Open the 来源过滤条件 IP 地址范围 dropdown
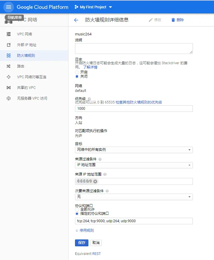The width and height of the screenshot is (214, 260). pos(134,165)
